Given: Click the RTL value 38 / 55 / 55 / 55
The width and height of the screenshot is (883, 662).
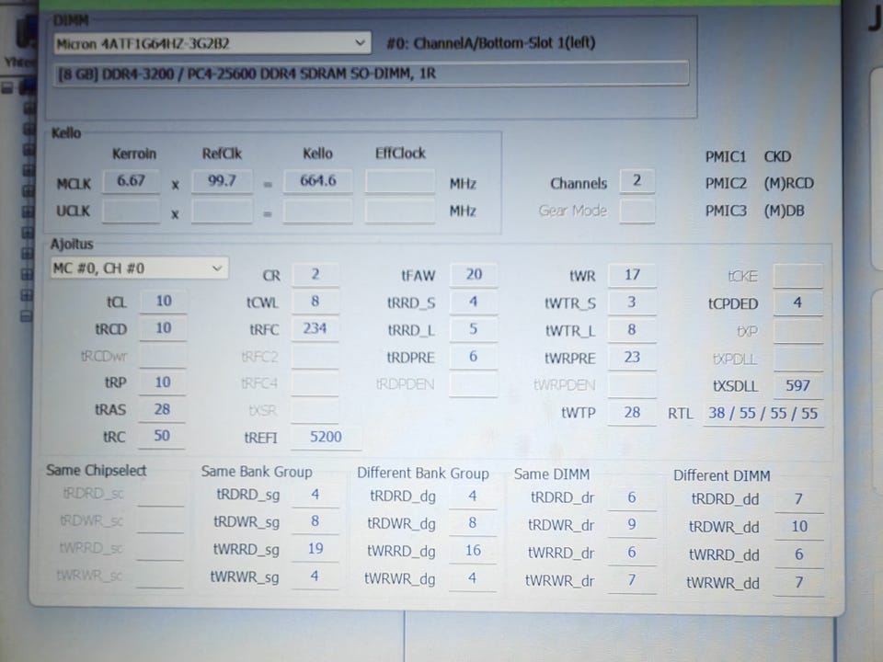Looking at the screenshot, I should tap(763, 414).
